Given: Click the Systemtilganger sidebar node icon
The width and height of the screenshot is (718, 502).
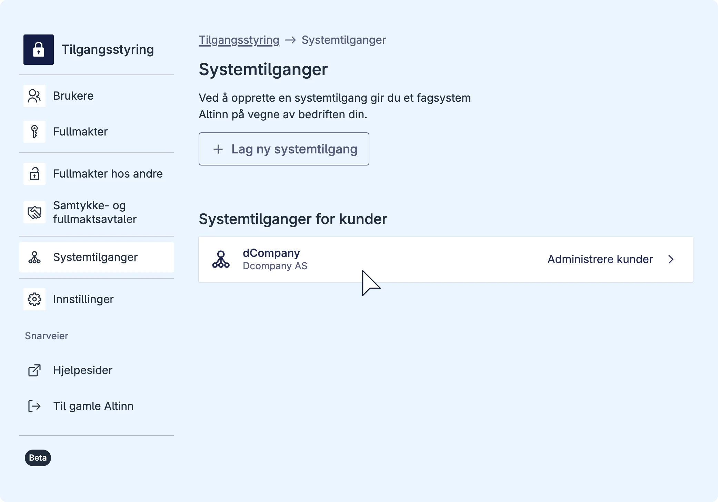Looking at the screenshot, I should coord(34,257).
